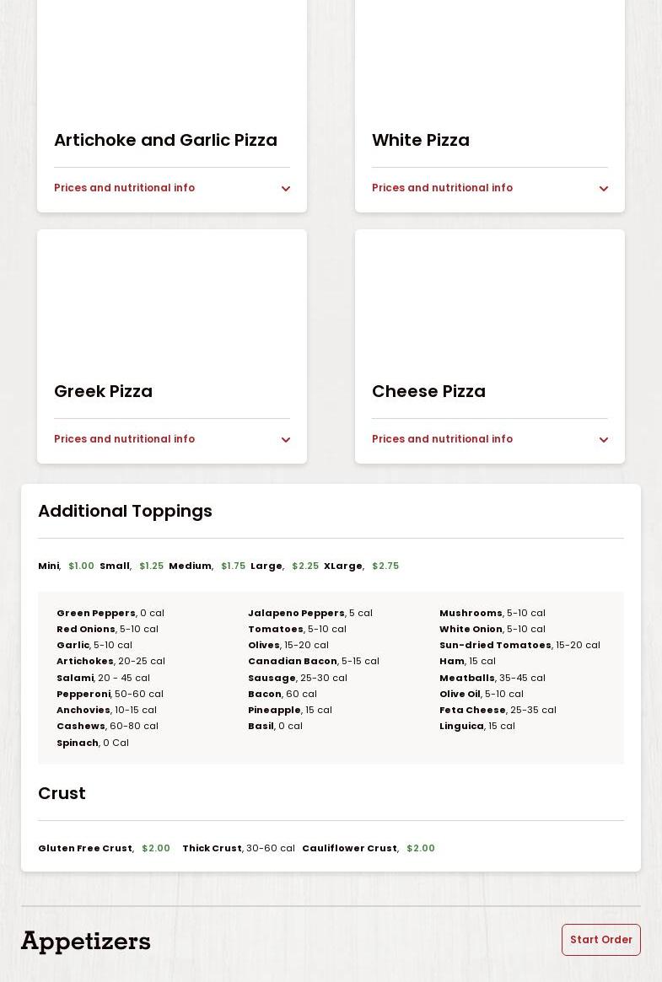Viewport: 662px width, 982px height.
Task: Expand Cheese Pizza prices and nutritional info
Action: [443, 439]
